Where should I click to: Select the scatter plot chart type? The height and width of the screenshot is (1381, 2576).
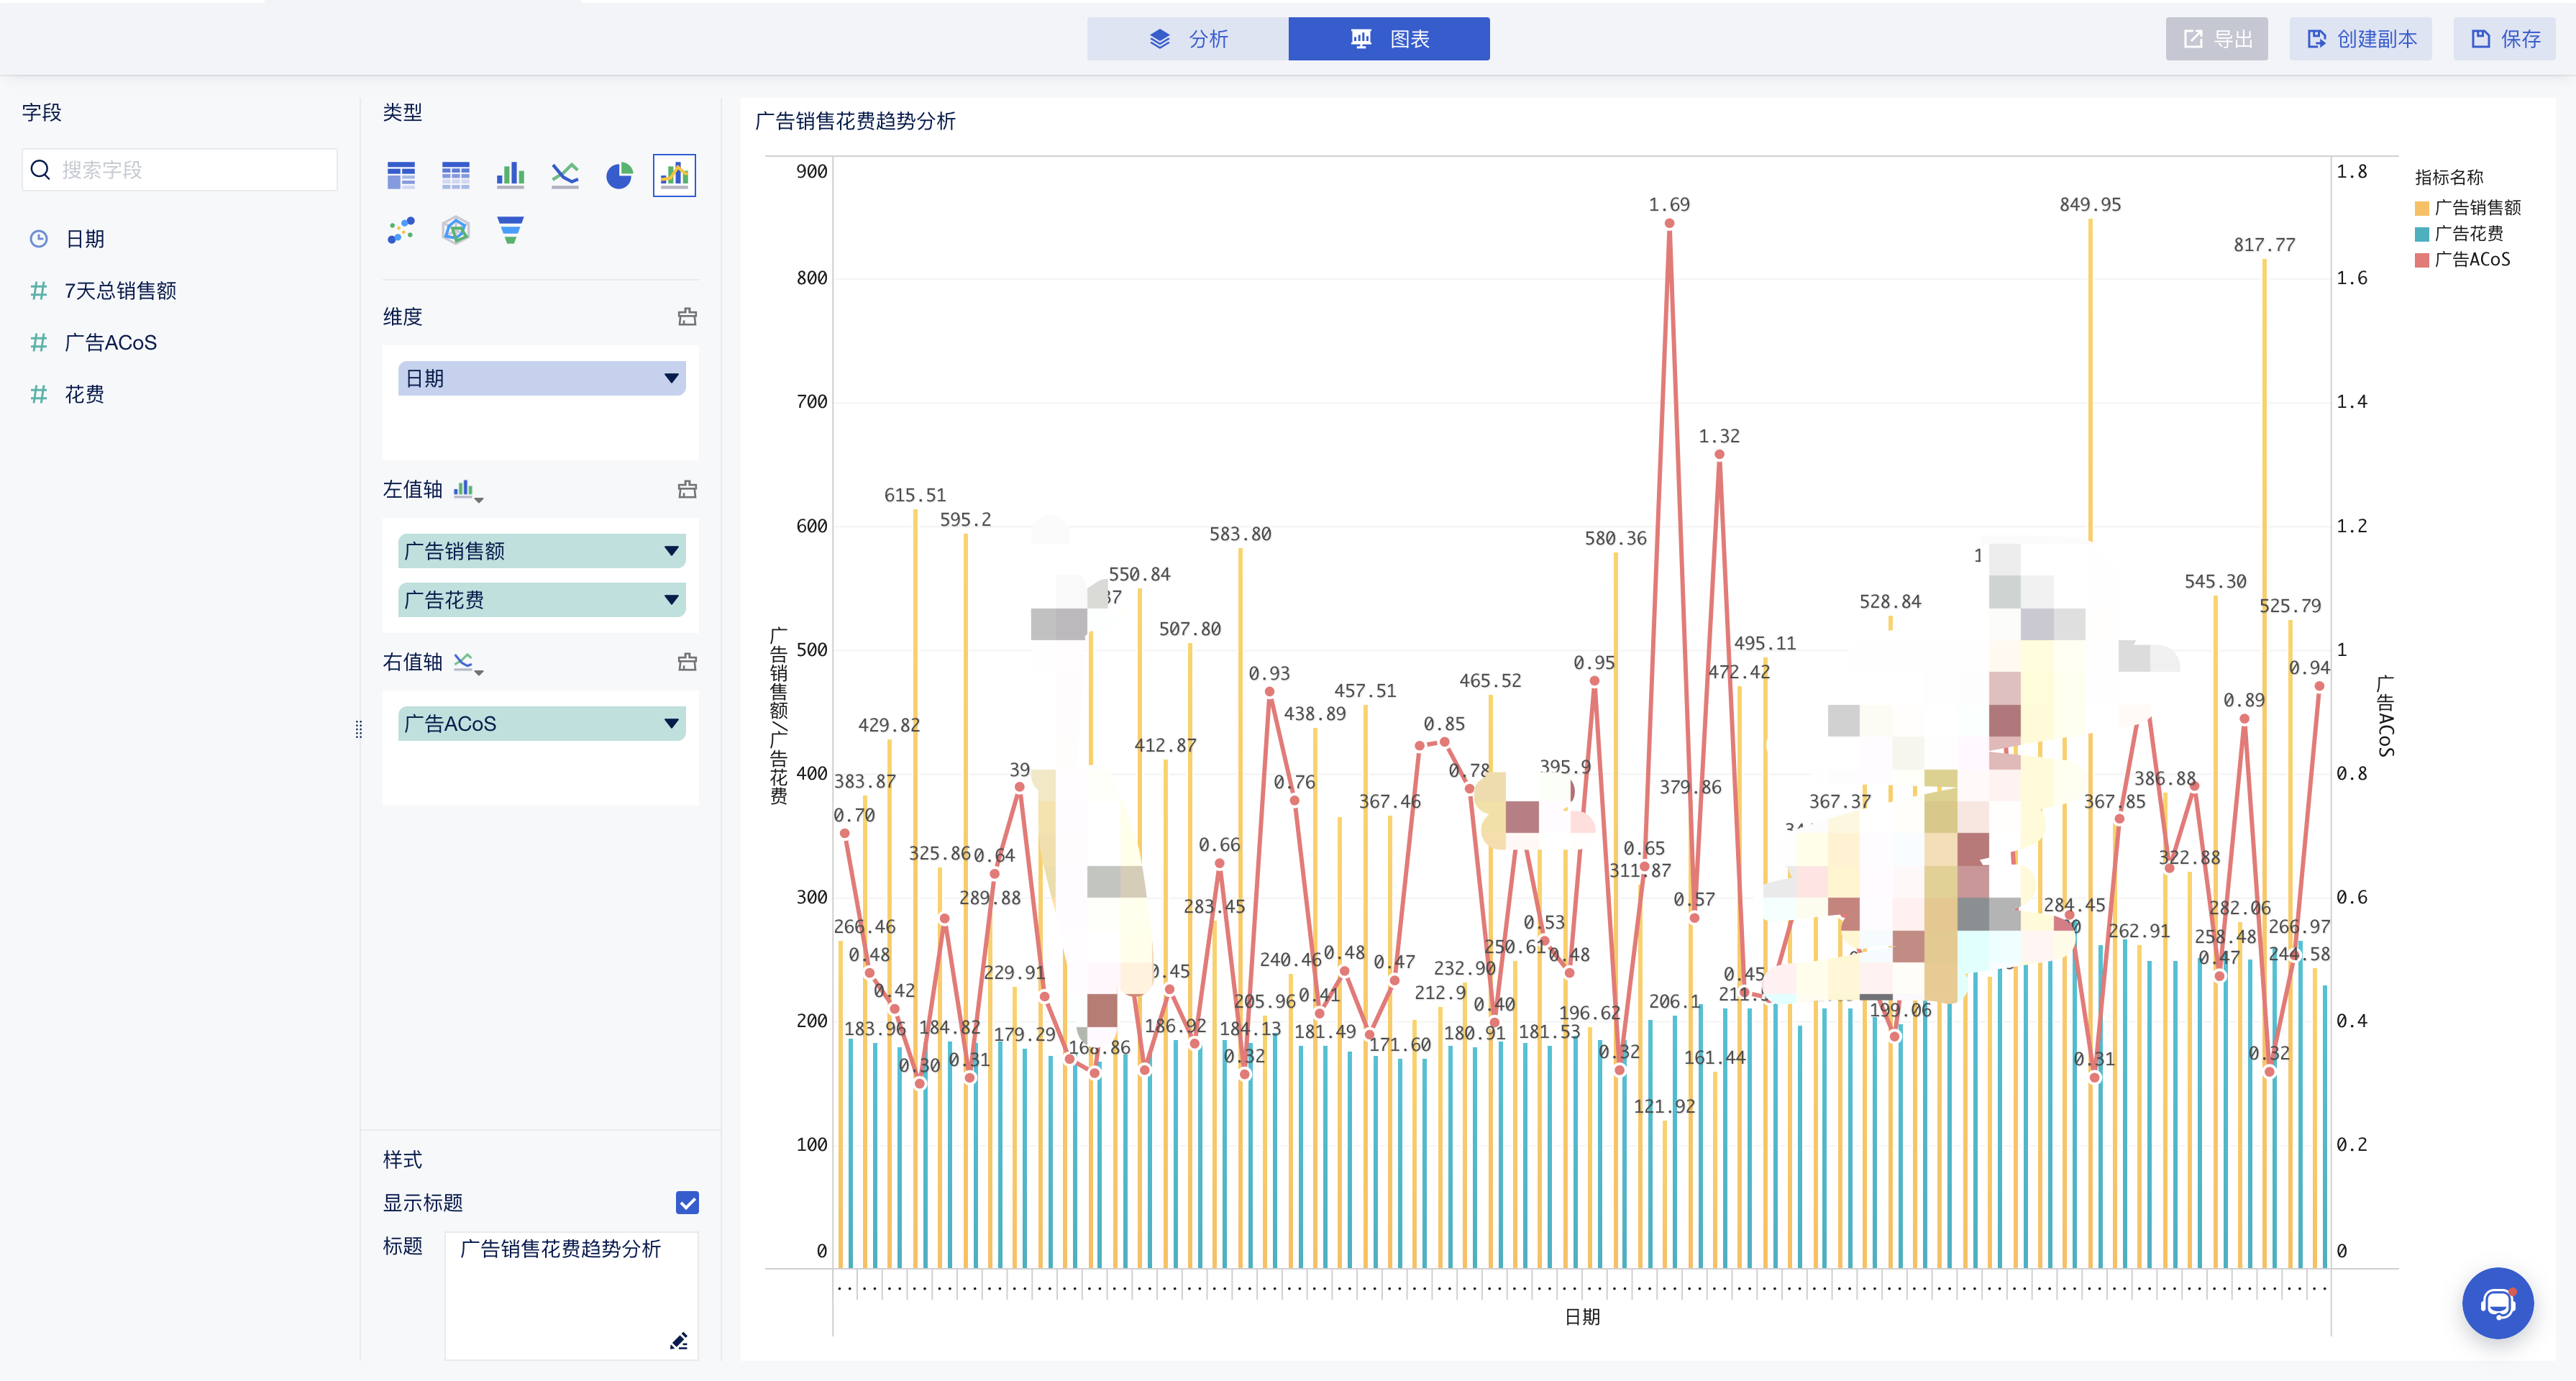[401, 230]
